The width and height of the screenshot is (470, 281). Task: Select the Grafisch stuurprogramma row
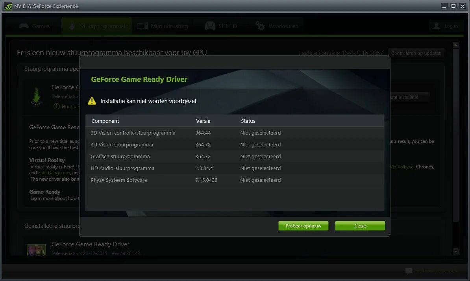235,156
